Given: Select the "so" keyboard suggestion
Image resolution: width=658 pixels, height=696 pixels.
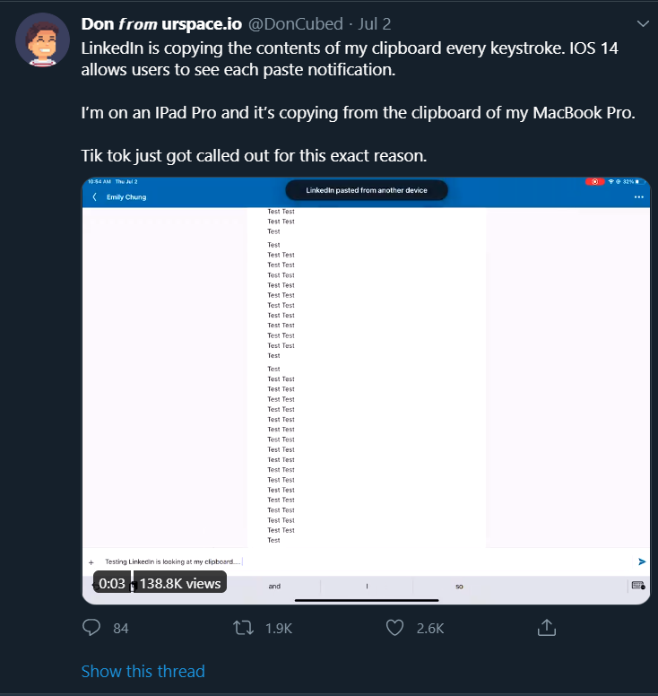Looking at the screenshot, I should (x=459, y=586).
